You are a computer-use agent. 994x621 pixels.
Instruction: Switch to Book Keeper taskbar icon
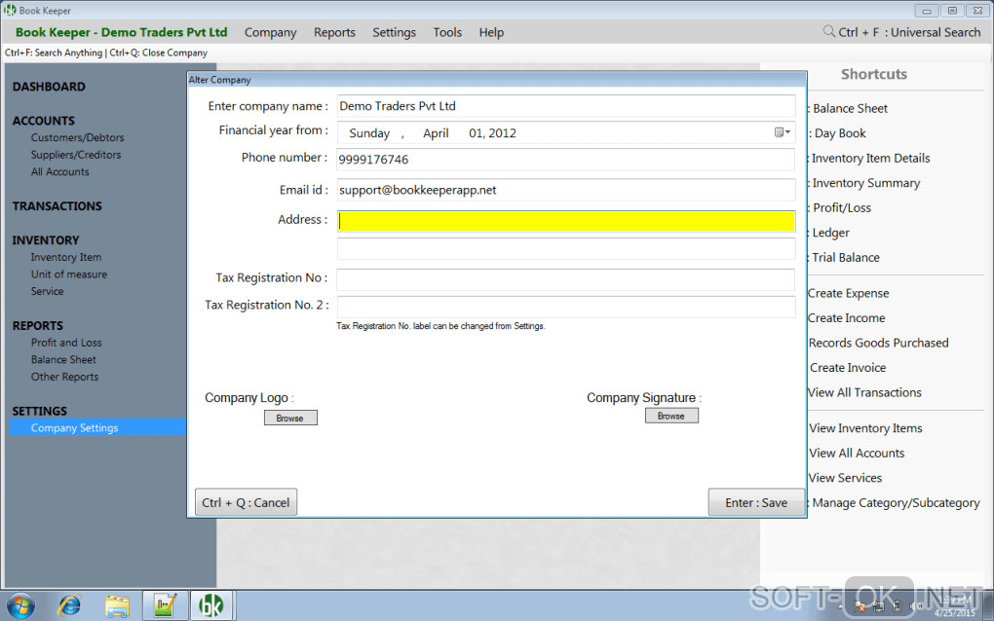(x=211, y=605)
